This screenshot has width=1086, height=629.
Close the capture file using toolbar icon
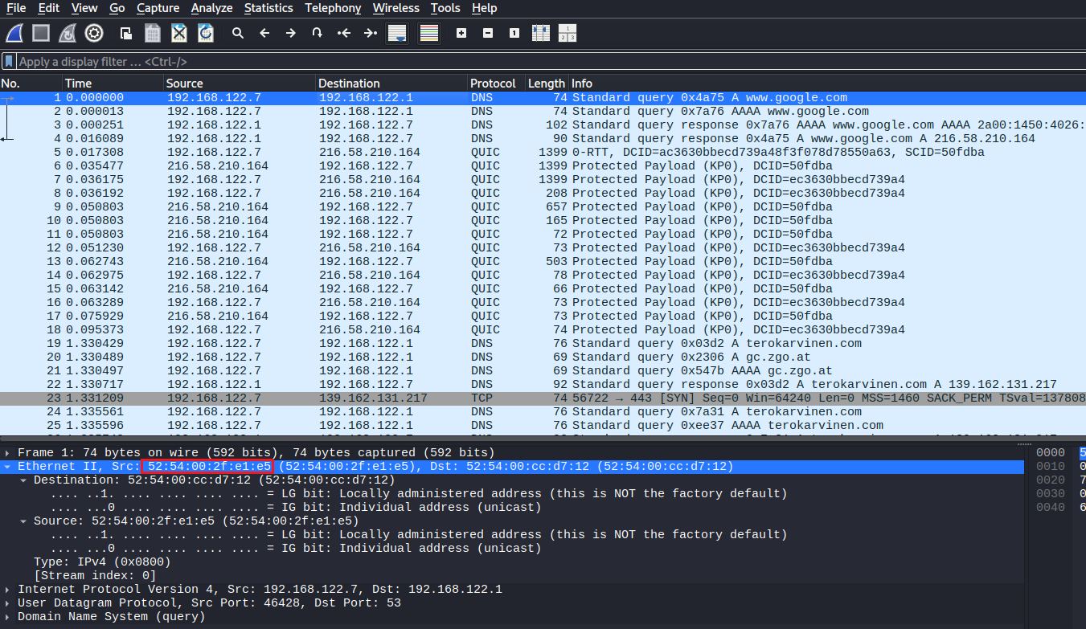pos(179,33)
